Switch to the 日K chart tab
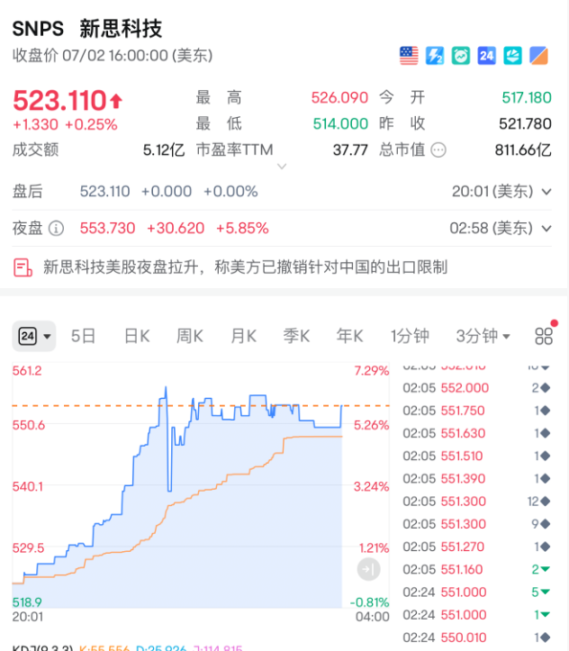This screenshot has width=569, height=651. pos(137,336)
